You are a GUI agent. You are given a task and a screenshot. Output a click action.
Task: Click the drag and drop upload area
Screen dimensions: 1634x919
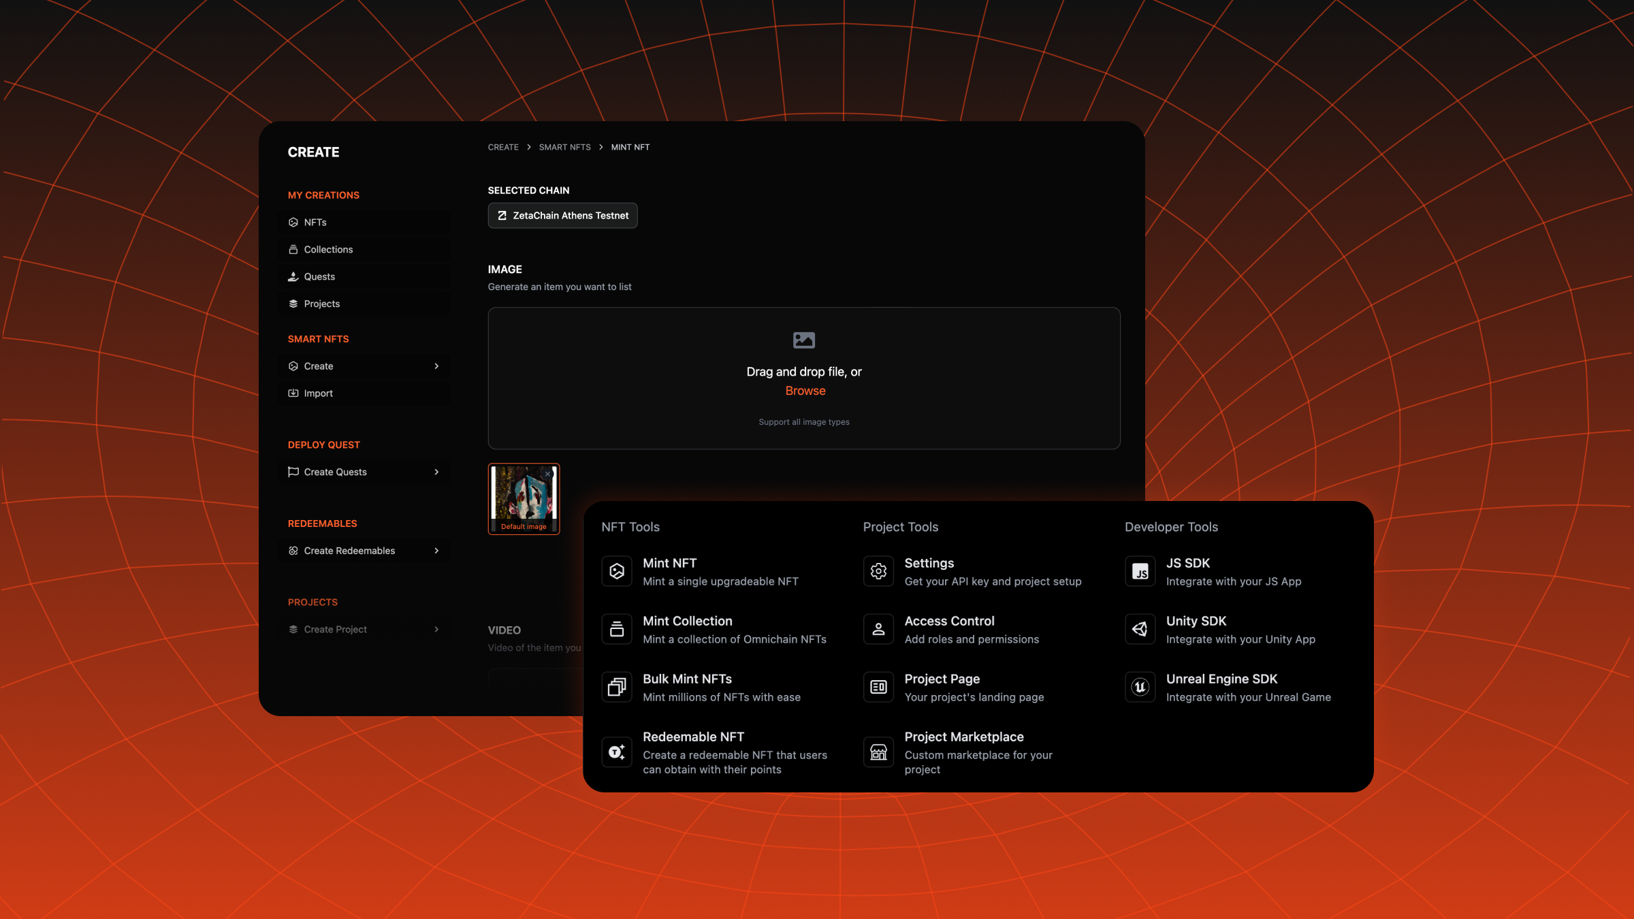click(x=804, y=378)
